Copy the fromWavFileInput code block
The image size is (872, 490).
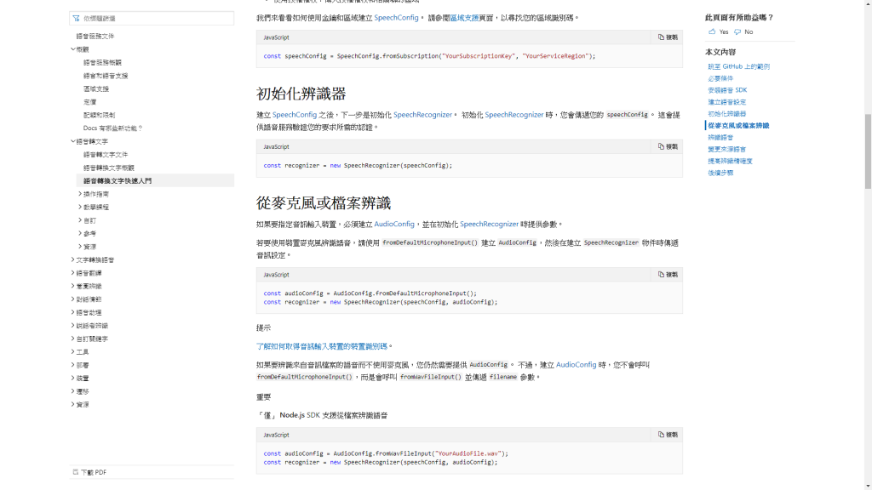[x=668, y=435]
